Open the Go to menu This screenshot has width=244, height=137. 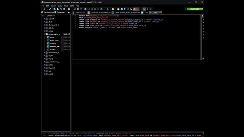(x=72, y=6)
